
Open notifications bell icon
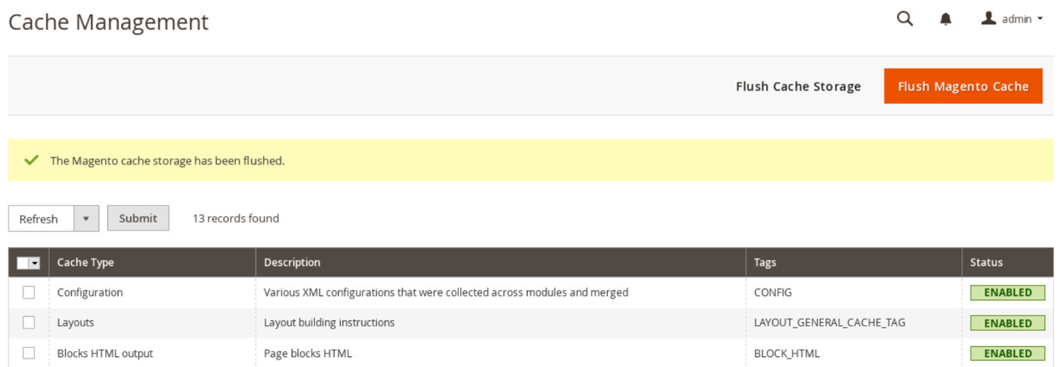point(945,19)
